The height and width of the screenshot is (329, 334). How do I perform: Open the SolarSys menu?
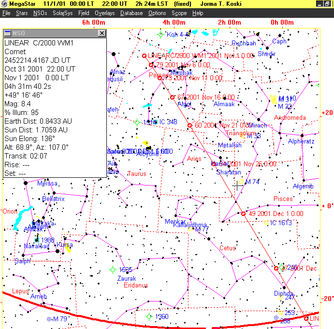62,13
